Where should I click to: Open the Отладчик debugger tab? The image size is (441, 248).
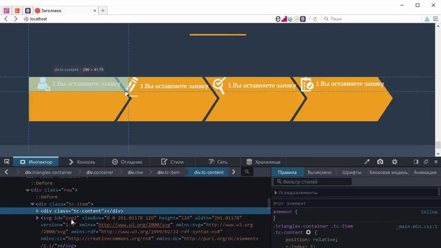(127, 162)
